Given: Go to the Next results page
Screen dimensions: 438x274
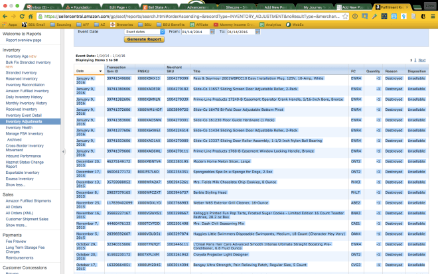Looking at the screenshot, I should pyautogui.click(x=422, y=60).
